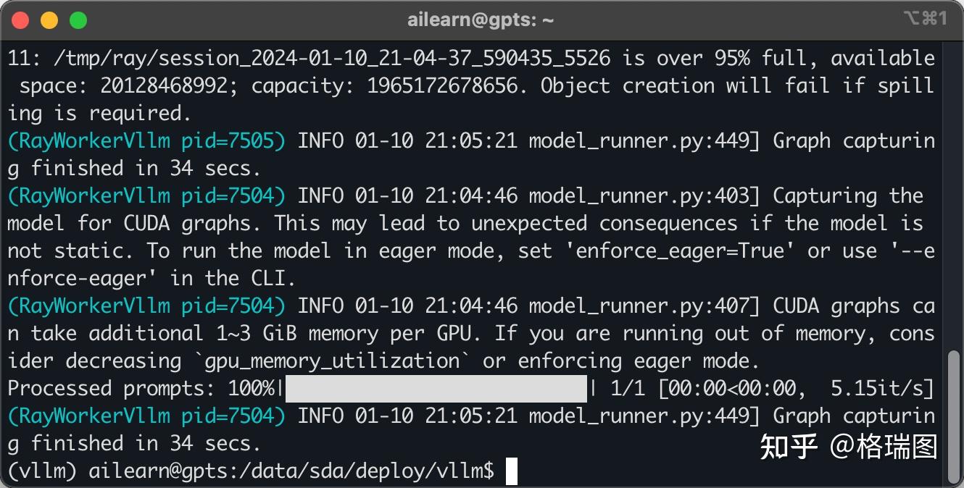
Task: Click the "5.15it/s" rate value
Action: pyautogui.click(x=876, y=389)
